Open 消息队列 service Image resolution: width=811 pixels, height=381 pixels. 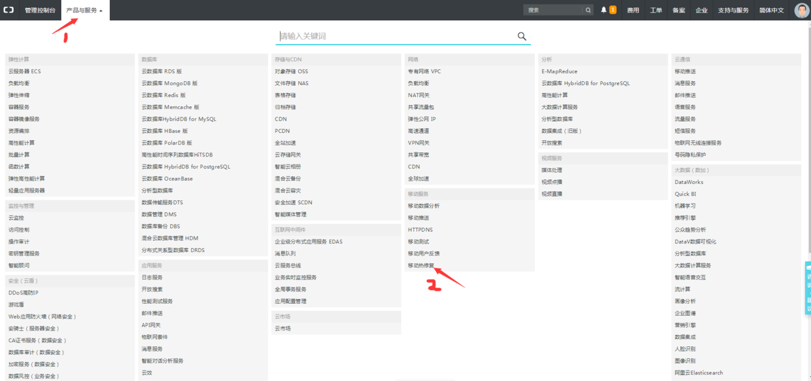(285, 254)
